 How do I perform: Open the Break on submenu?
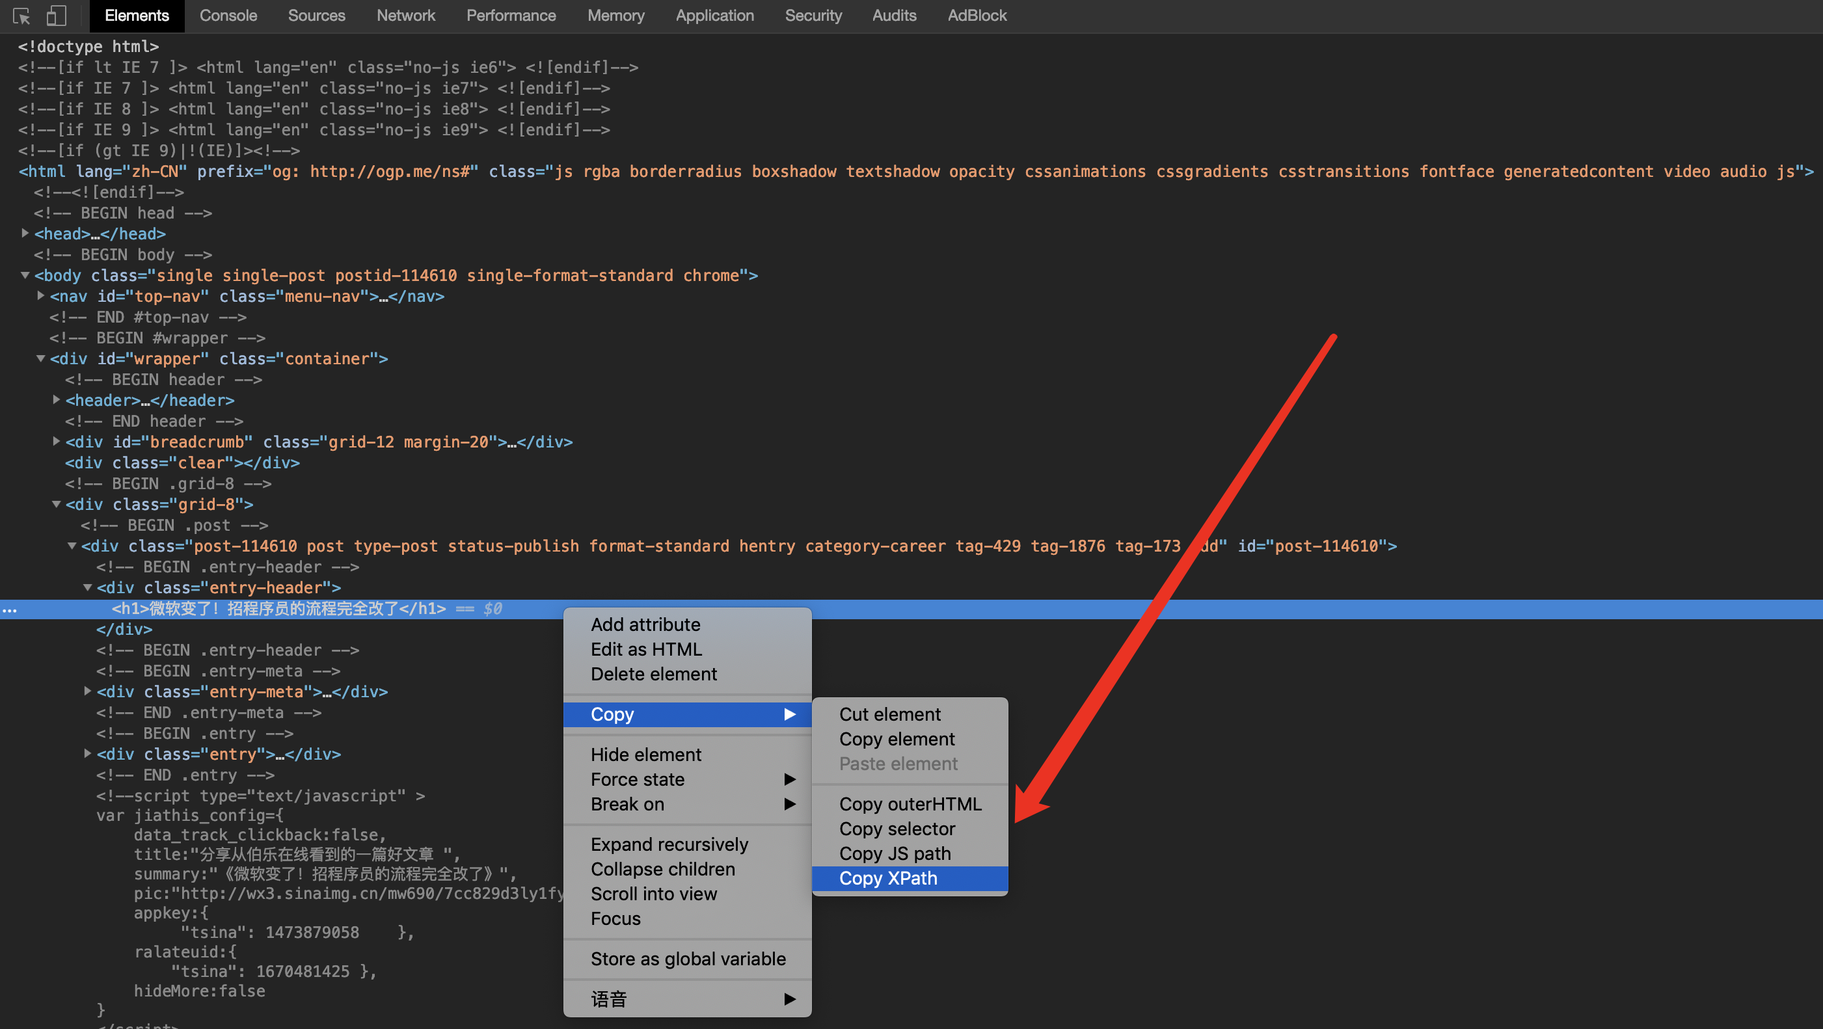tap(687, 804)
